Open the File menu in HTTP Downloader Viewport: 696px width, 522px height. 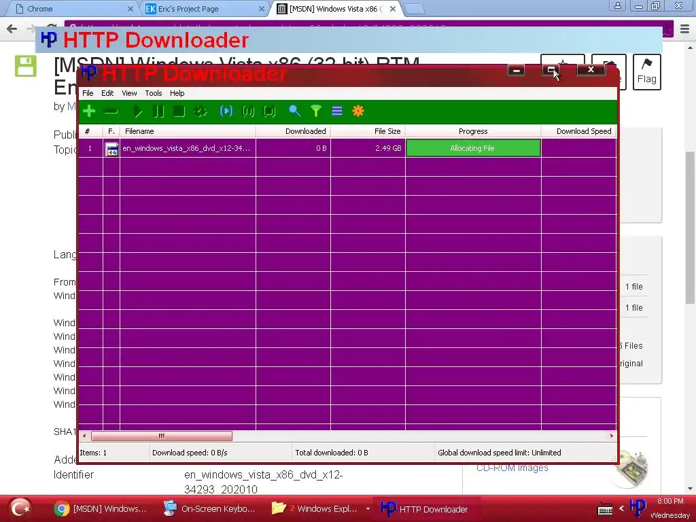pyautogui.click(x=88, y=93)
